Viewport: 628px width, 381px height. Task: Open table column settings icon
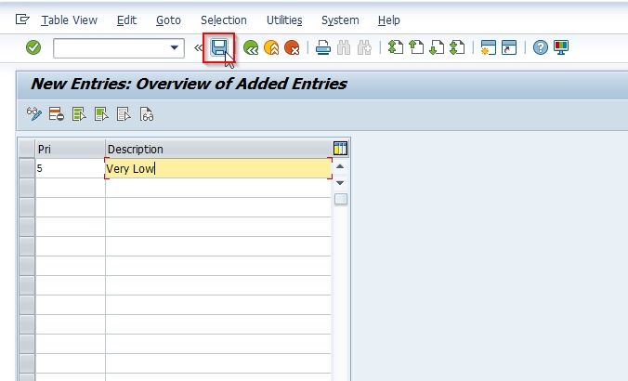tap(340, 149)
